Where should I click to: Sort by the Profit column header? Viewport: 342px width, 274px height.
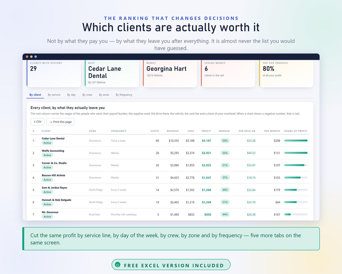[206, 131]
